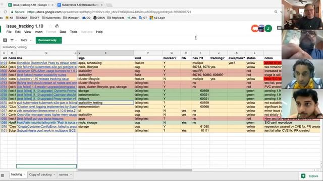Image resolution: width=323 pixels, height=181 pixels.
Task: Open the Schedule DaemonSet Pods link
Action: pyautogui.click(x=47, y=63)
